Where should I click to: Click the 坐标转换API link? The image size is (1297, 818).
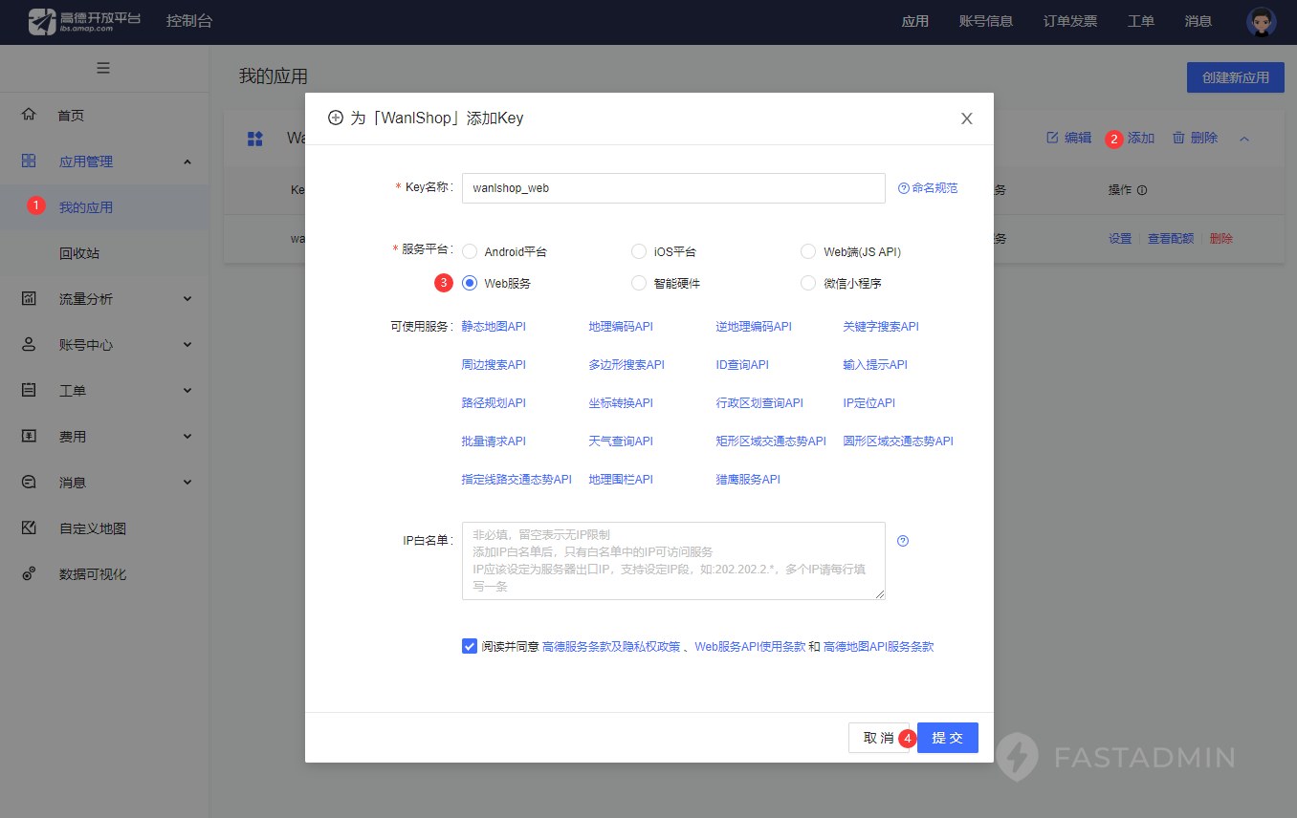click(x=621, y=403)
